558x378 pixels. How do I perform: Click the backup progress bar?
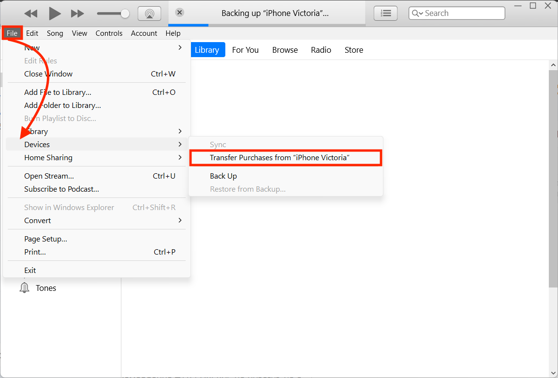267,25
